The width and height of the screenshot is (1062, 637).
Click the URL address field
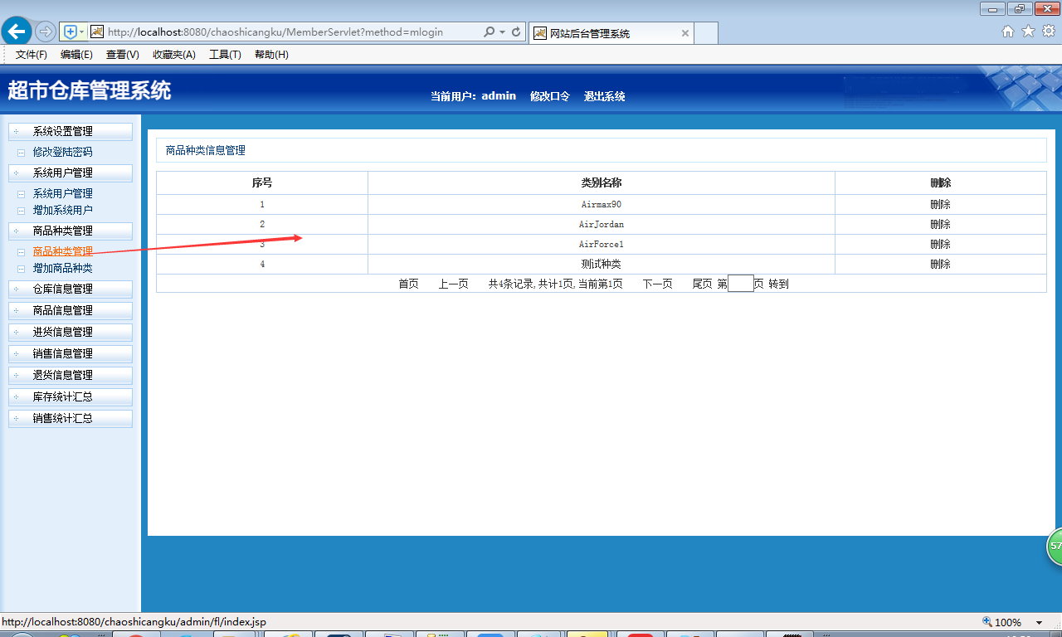[292, 32]
